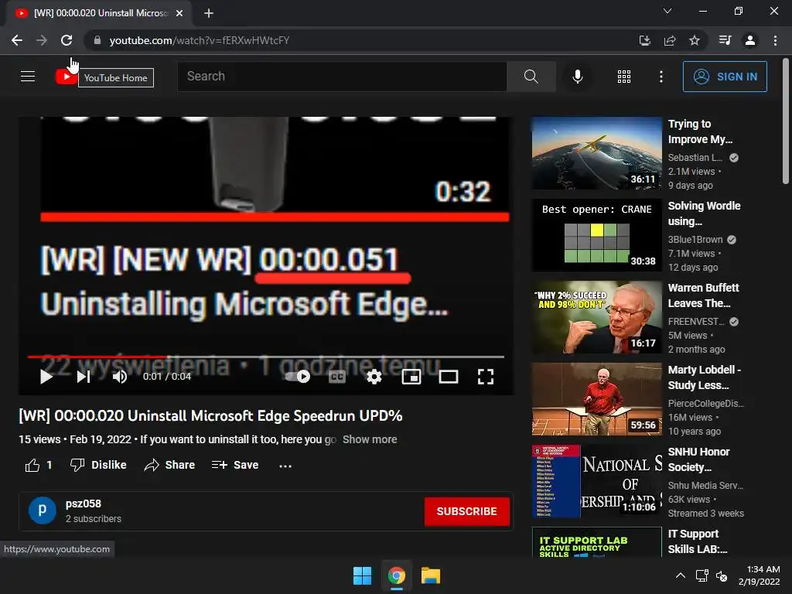Dislike the video
Screen dimensions: 792x594
pos(98,465)
